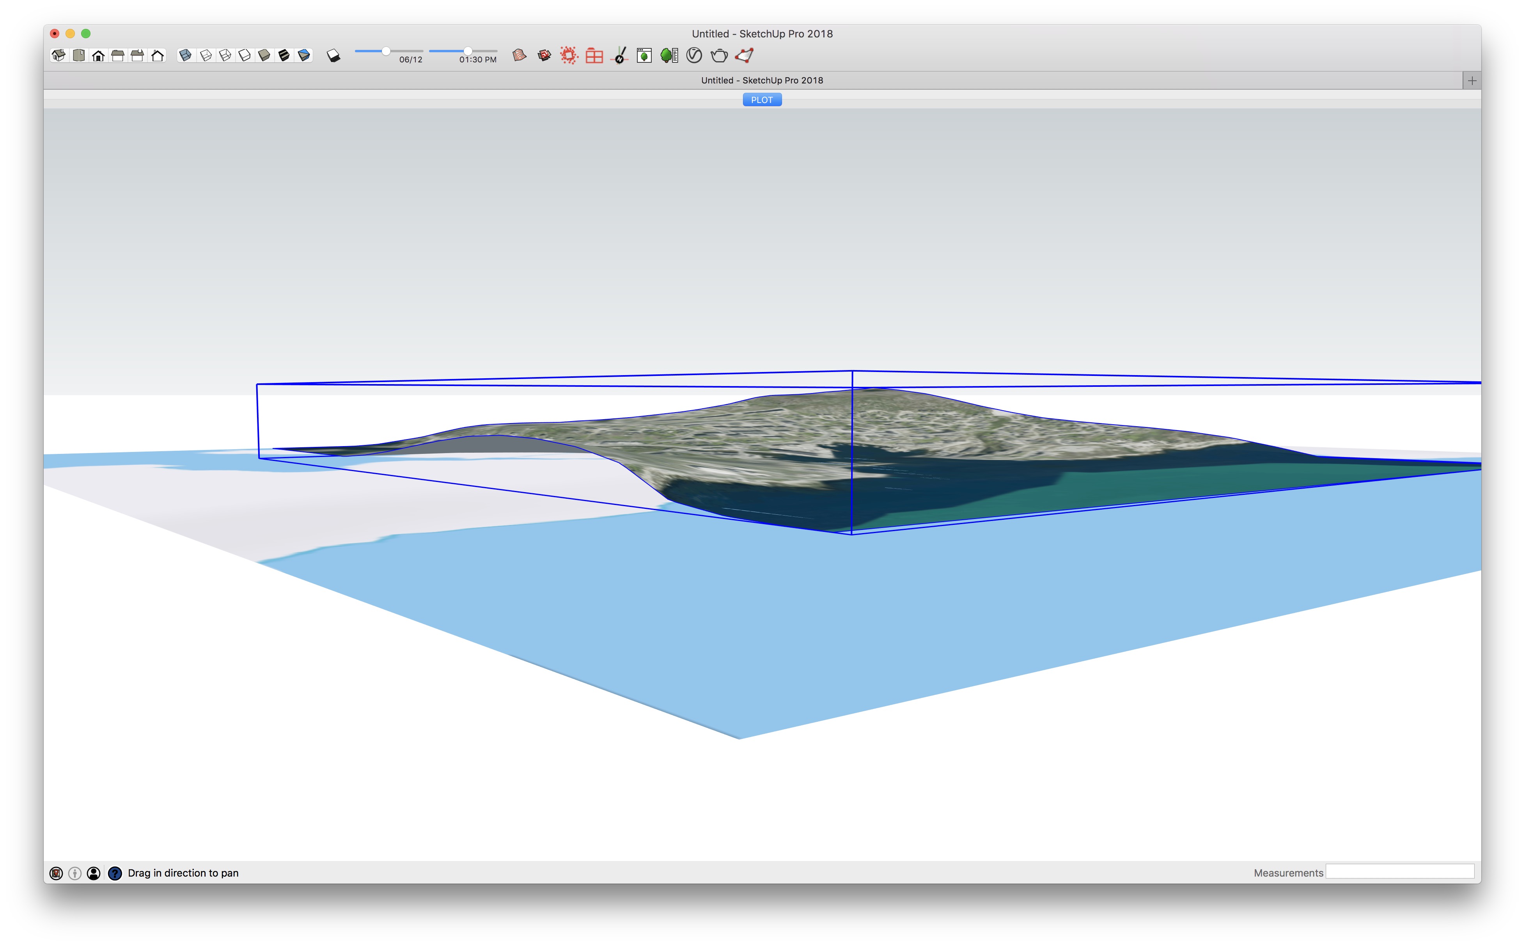This screenshot has width=1525, height=946.
Task: Select the PLOT scene tab
Action: click(762, 99)
